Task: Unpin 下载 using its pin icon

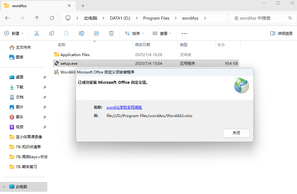Action: coord(45,87)
